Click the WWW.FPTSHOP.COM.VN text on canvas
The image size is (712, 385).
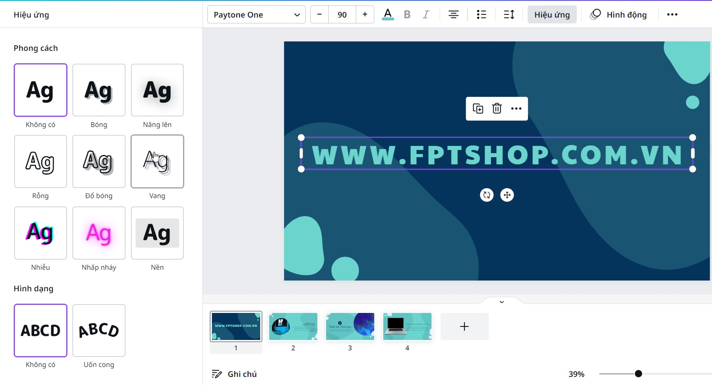[497, 154]
